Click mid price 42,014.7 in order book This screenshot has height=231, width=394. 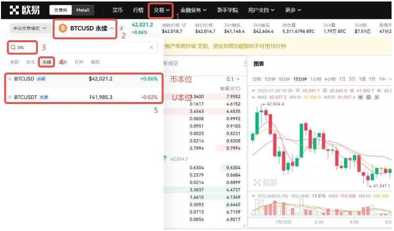[x=179, y=159]
